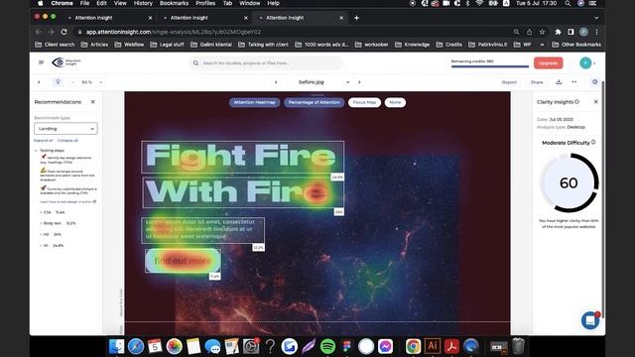Reload the page in Chrome
The height and width of the screenshot is (357, 635).
coord(63,32)
